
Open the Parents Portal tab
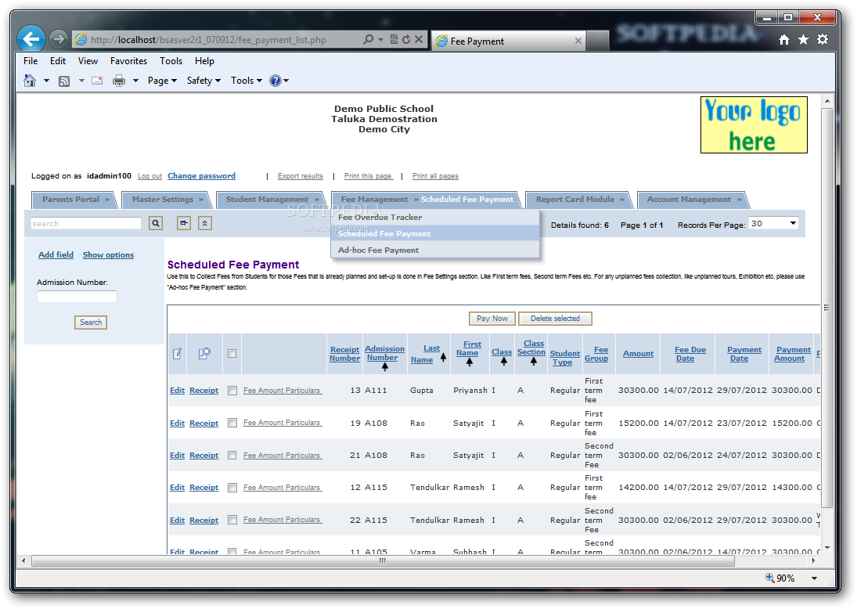[x=75, y=200]
